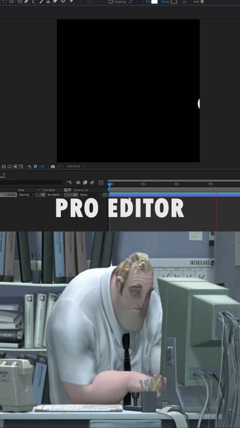Click the Mode column header
This screenshot has height=428, width=240.
tap(21, 190)
